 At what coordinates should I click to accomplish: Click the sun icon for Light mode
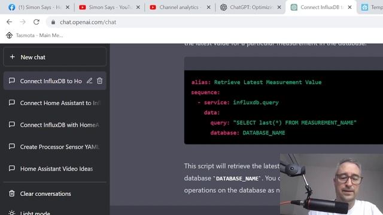[11, 213]
